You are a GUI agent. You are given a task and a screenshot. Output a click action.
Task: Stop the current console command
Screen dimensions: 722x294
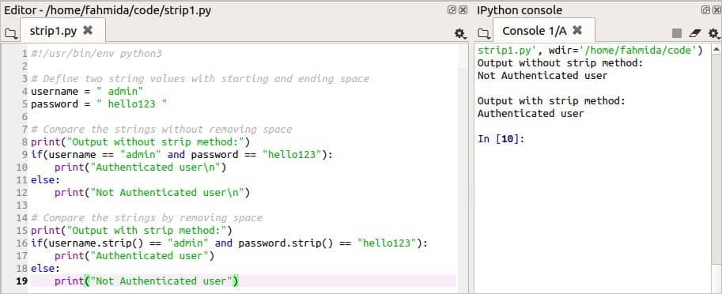(x=676, y=33)
